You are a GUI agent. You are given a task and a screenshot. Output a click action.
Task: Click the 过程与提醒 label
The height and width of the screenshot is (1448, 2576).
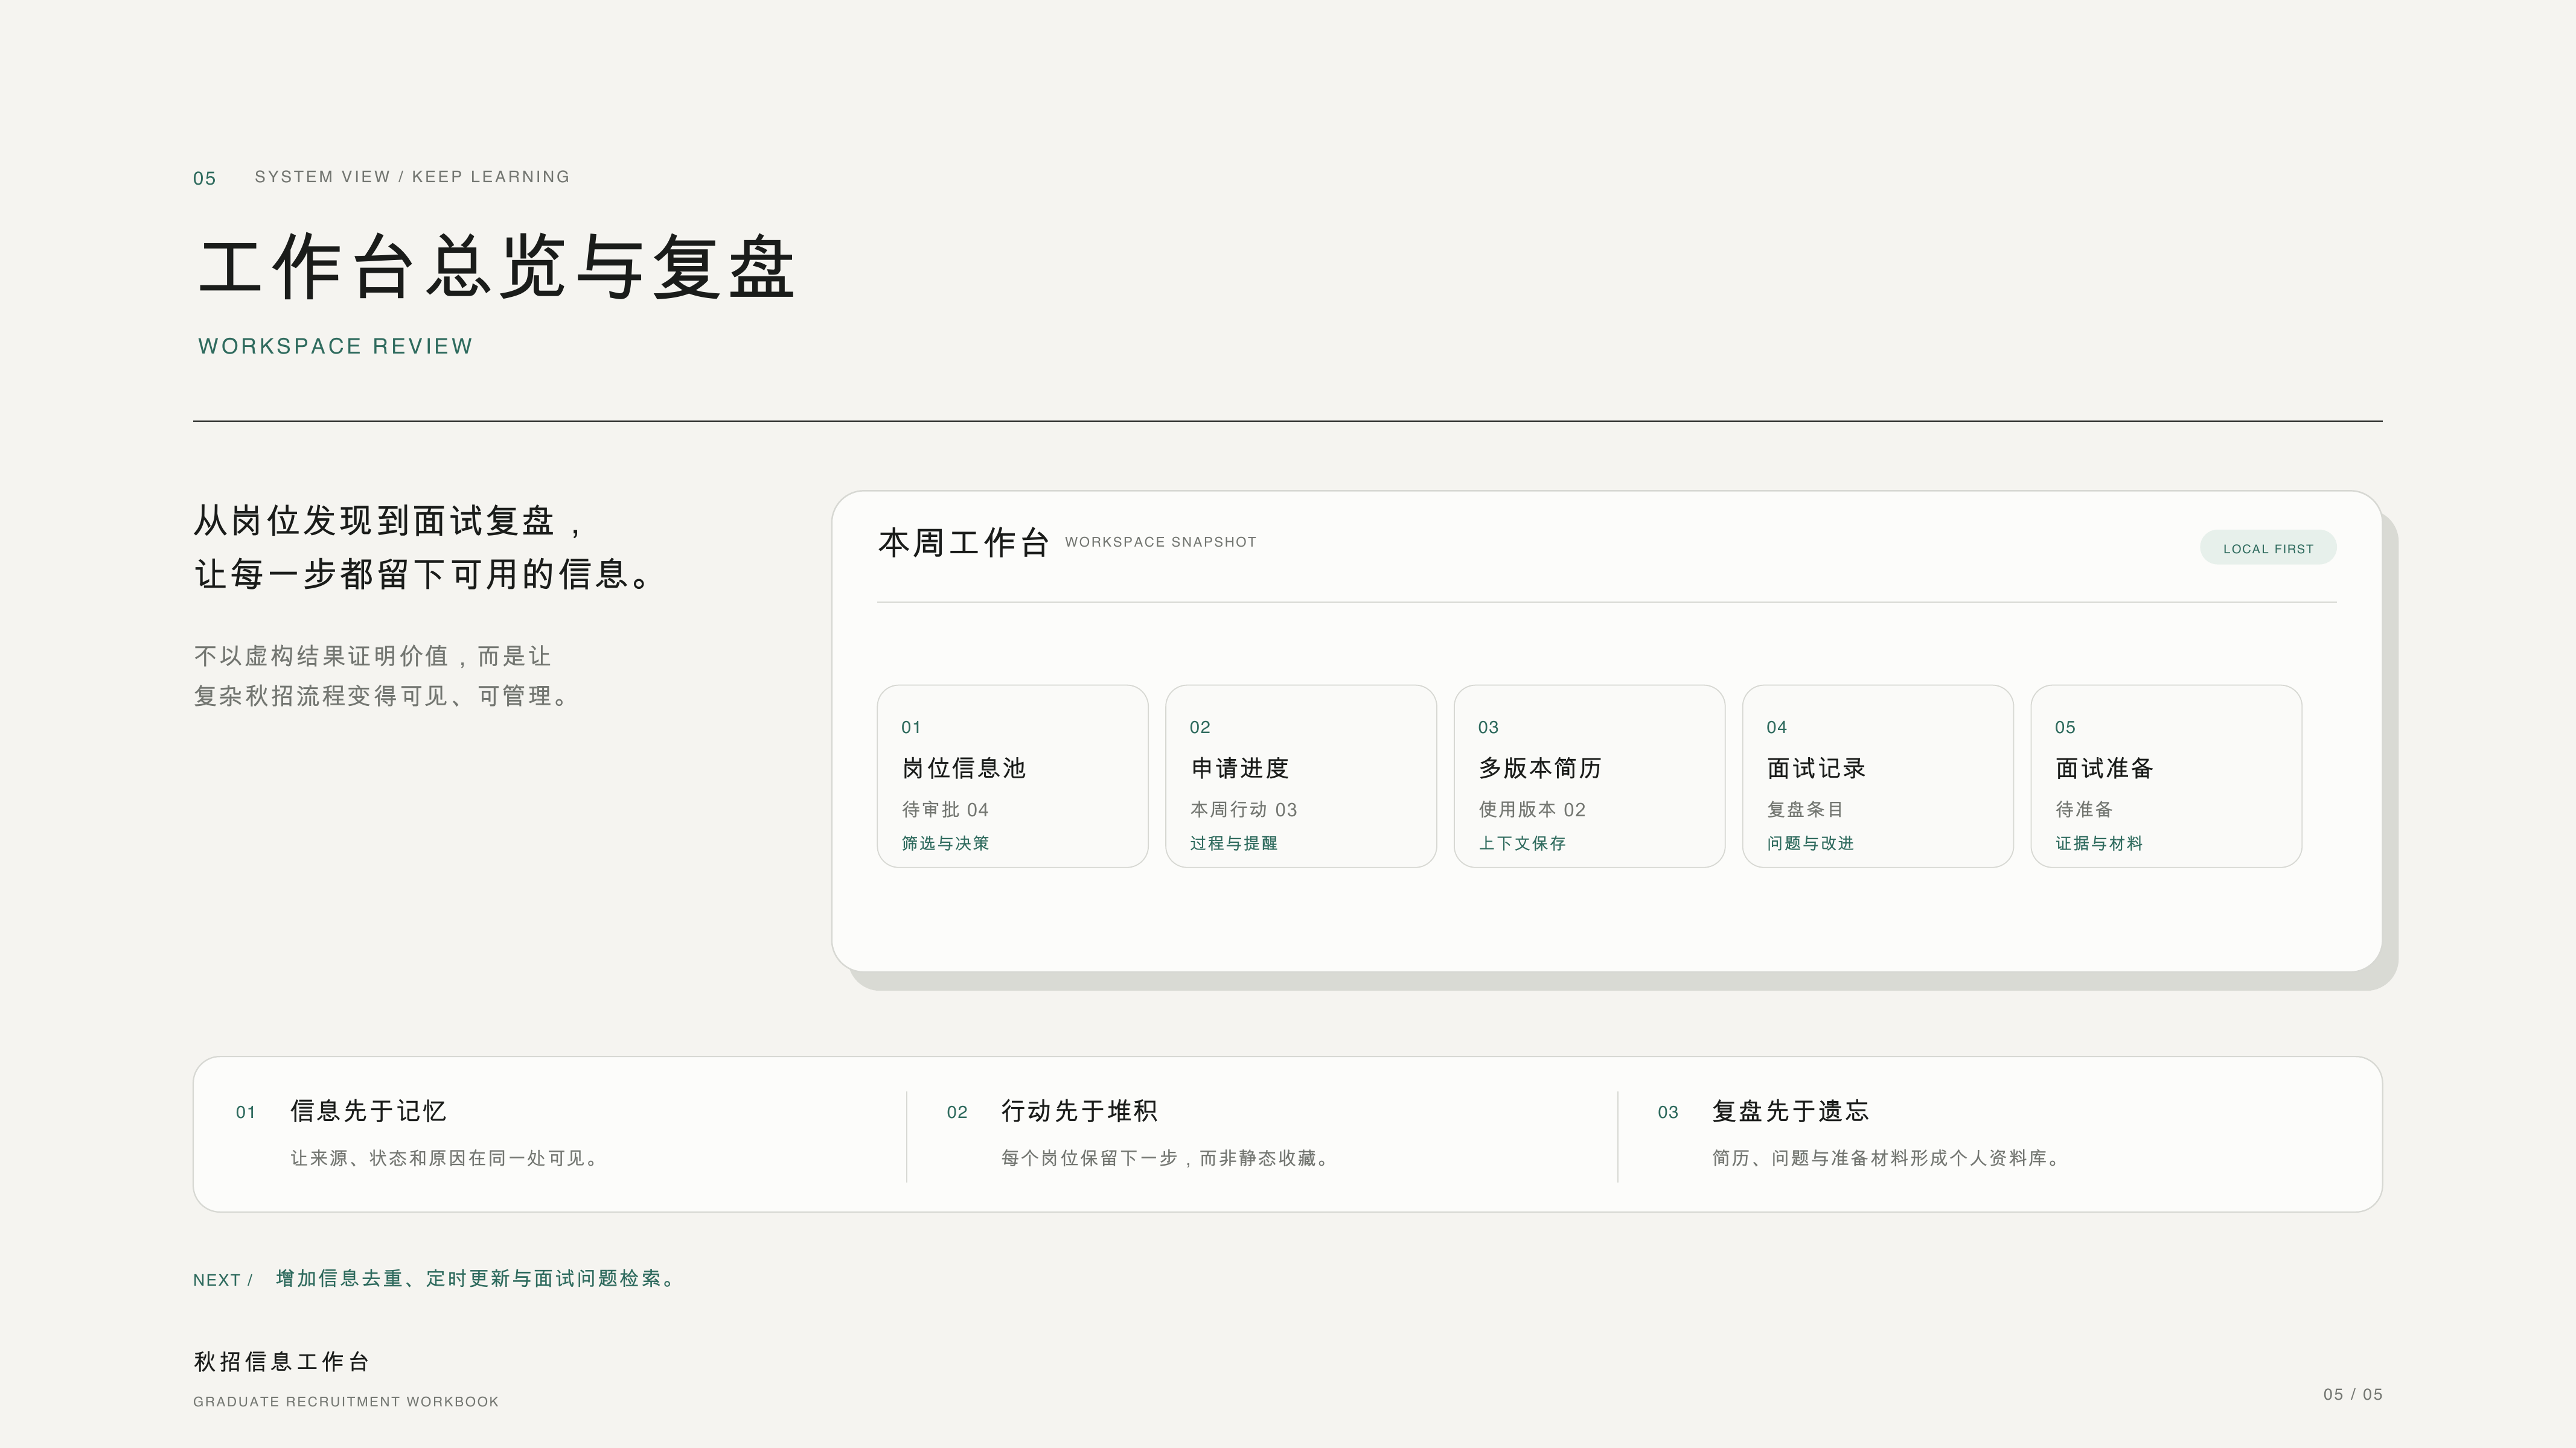pyautogui.click(x=1233, y=843)
